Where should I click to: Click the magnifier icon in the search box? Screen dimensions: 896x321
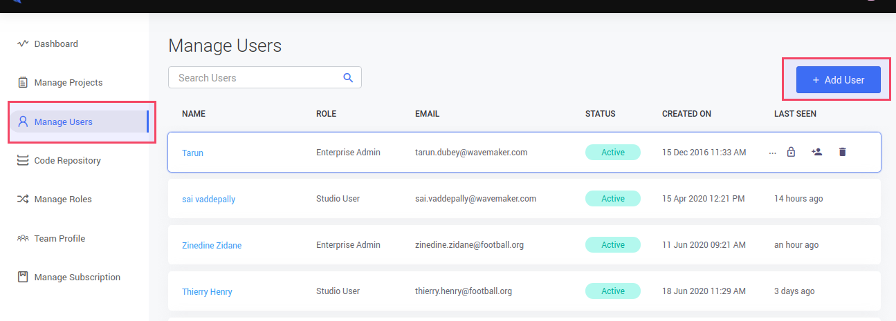click(x=348, y=77)
